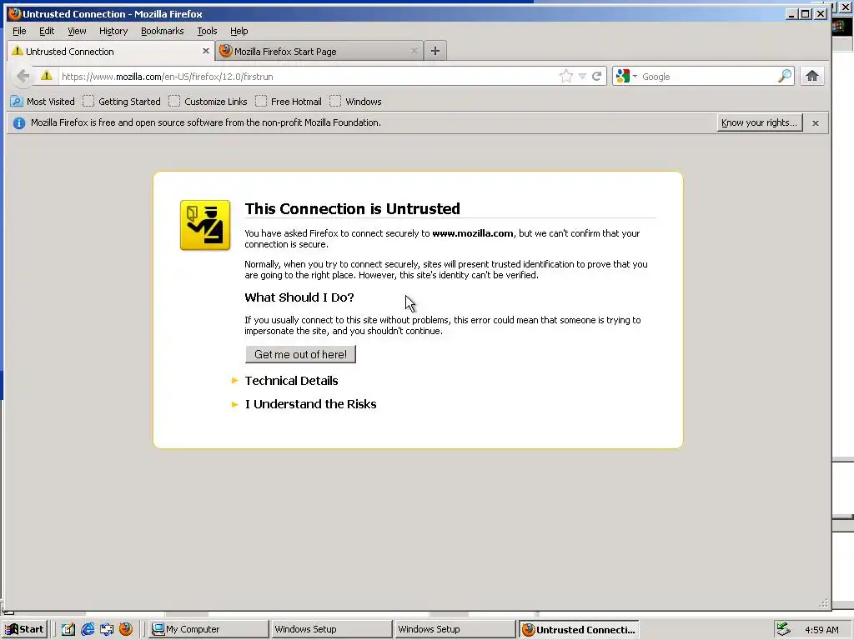854x640 pixels.
Task: Click Get me out of here! button
Action: click(300, 354)
